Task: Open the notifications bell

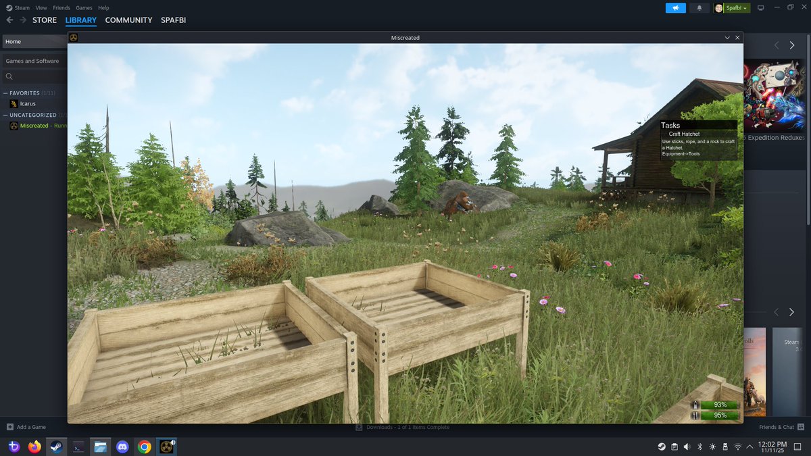Action: click(x=699, y=7)
